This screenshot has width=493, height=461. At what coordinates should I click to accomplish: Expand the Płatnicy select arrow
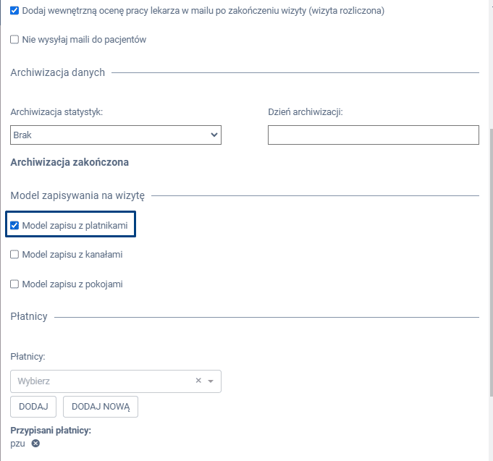pyautogui.click(x=211, y=381)
